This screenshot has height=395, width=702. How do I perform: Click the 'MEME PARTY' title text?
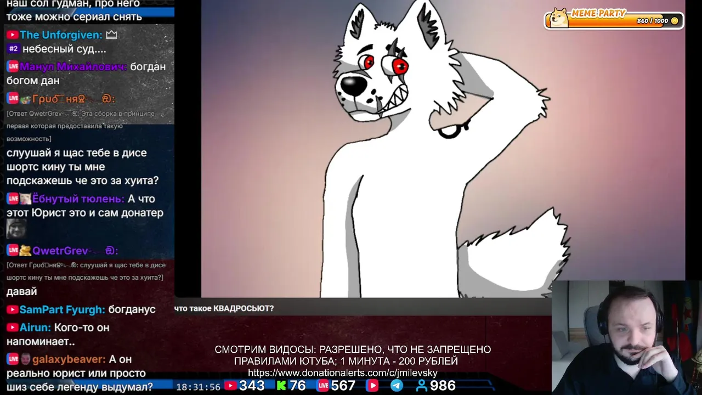point(598,13)
